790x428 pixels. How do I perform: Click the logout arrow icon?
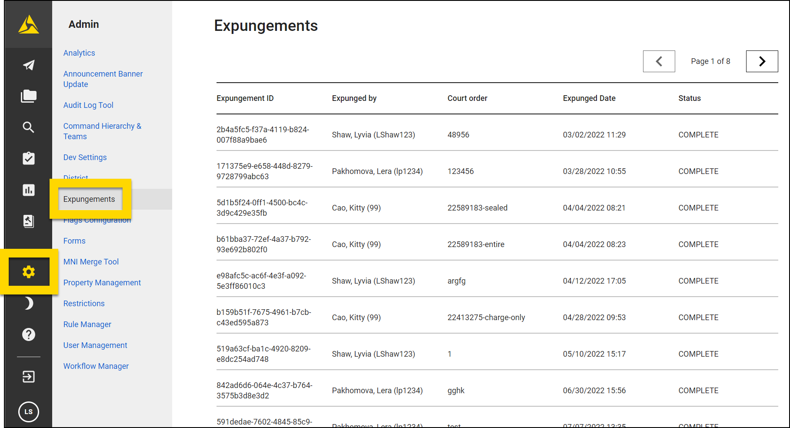coord(29,377)
